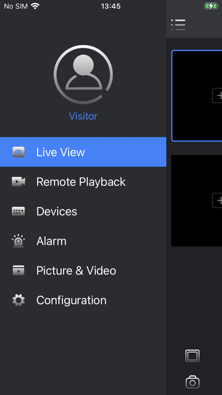Open the channel list menu icon

(x=178, y=24)
